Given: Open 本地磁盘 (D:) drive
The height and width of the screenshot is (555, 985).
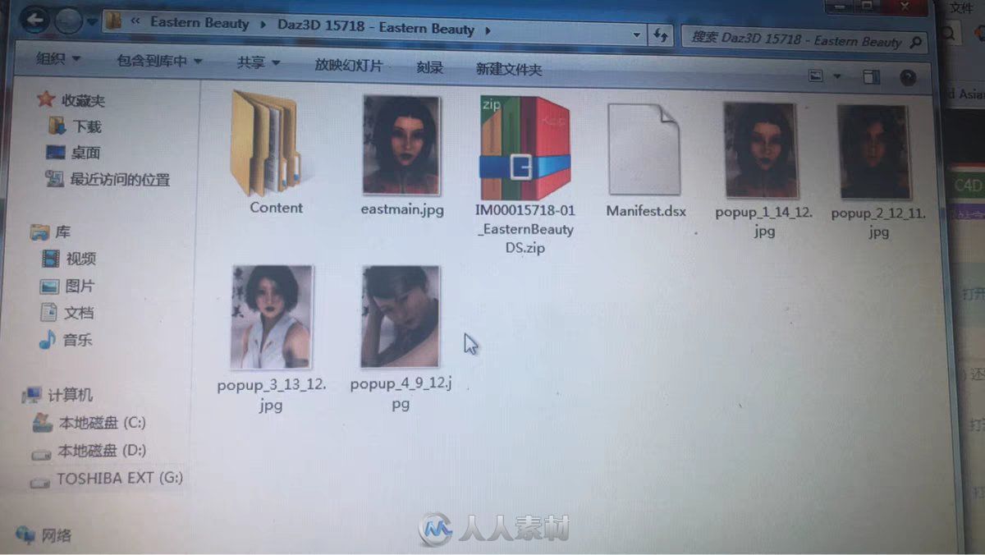Looking at the screenshot, I should click(102, 451).
